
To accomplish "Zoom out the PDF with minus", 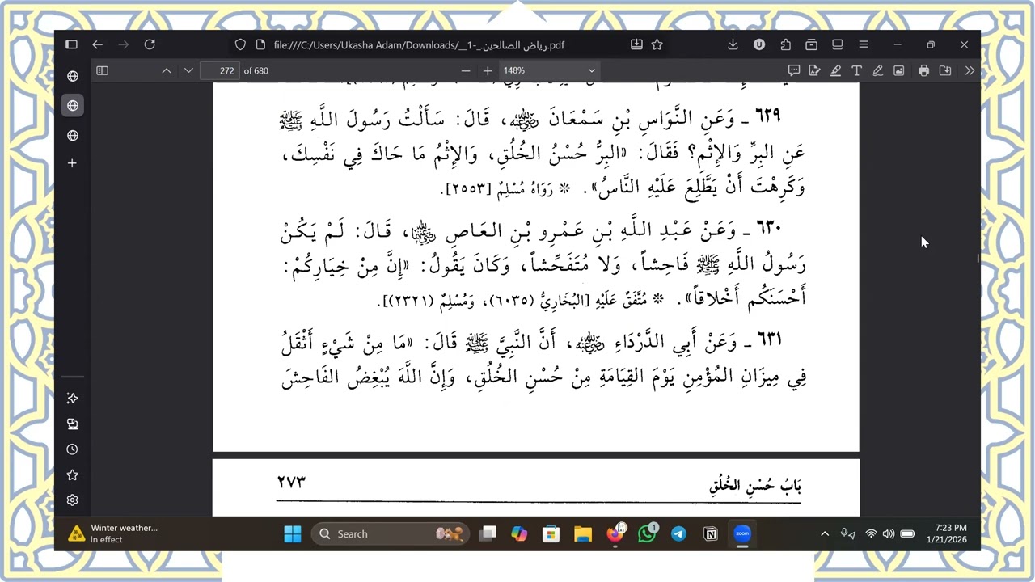I will click(465, 70).
